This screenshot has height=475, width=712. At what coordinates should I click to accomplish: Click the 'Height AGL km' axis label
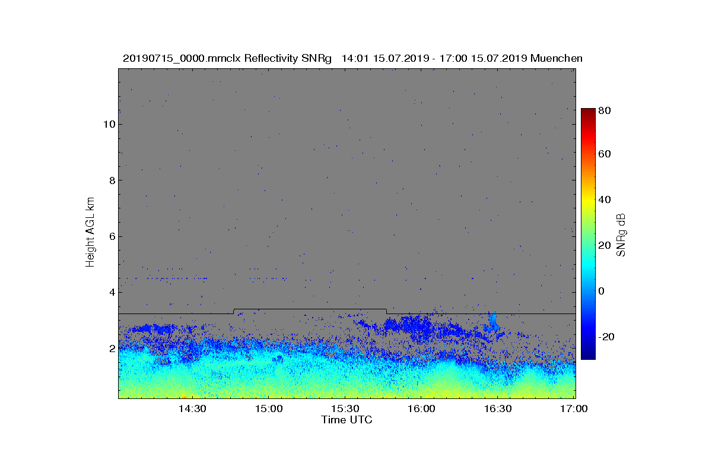click(x=90, y=232)
